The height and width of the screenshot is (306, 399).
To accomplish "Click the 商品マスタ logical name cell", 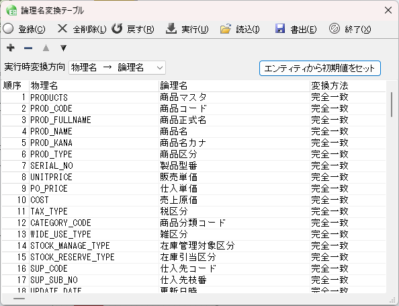I will click(234, 98).
